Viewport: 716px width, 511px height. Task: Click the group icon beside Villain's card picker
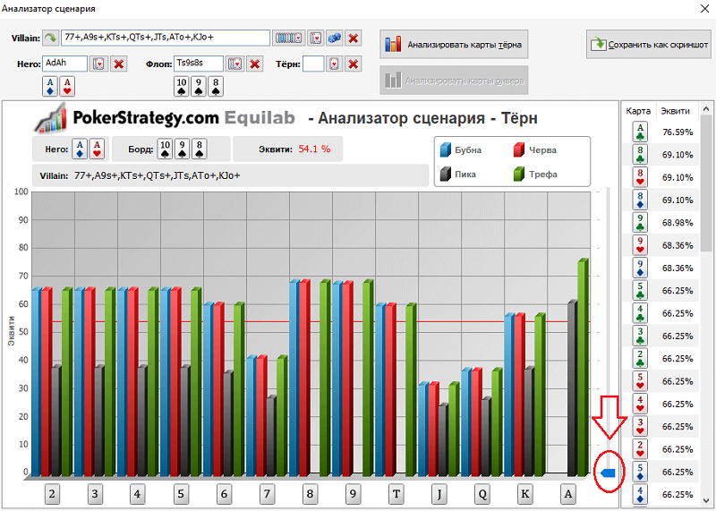click(334, 38)
